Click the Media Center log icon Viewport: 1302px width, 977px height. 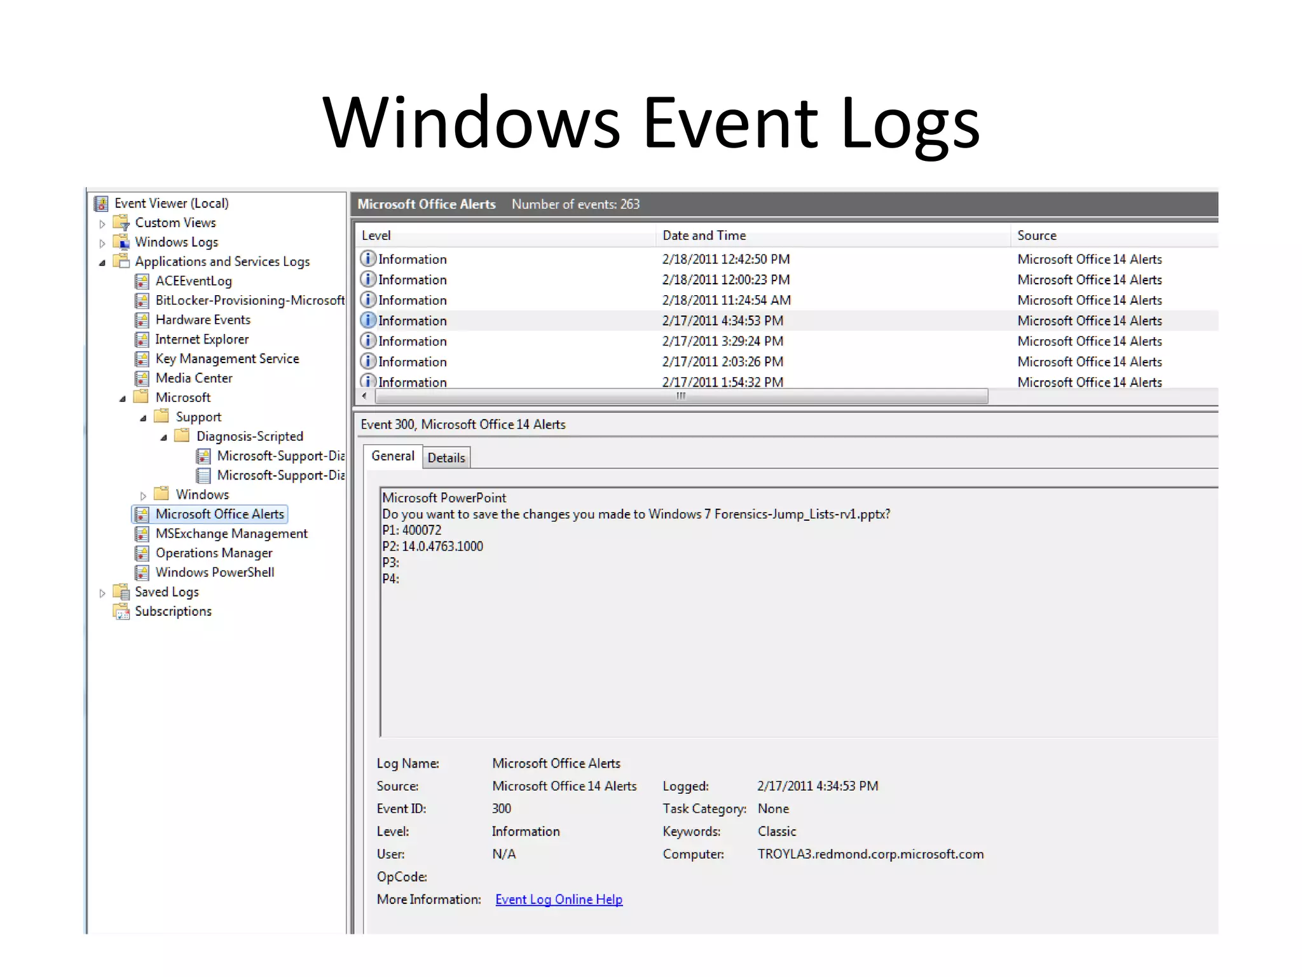point(142,378)
